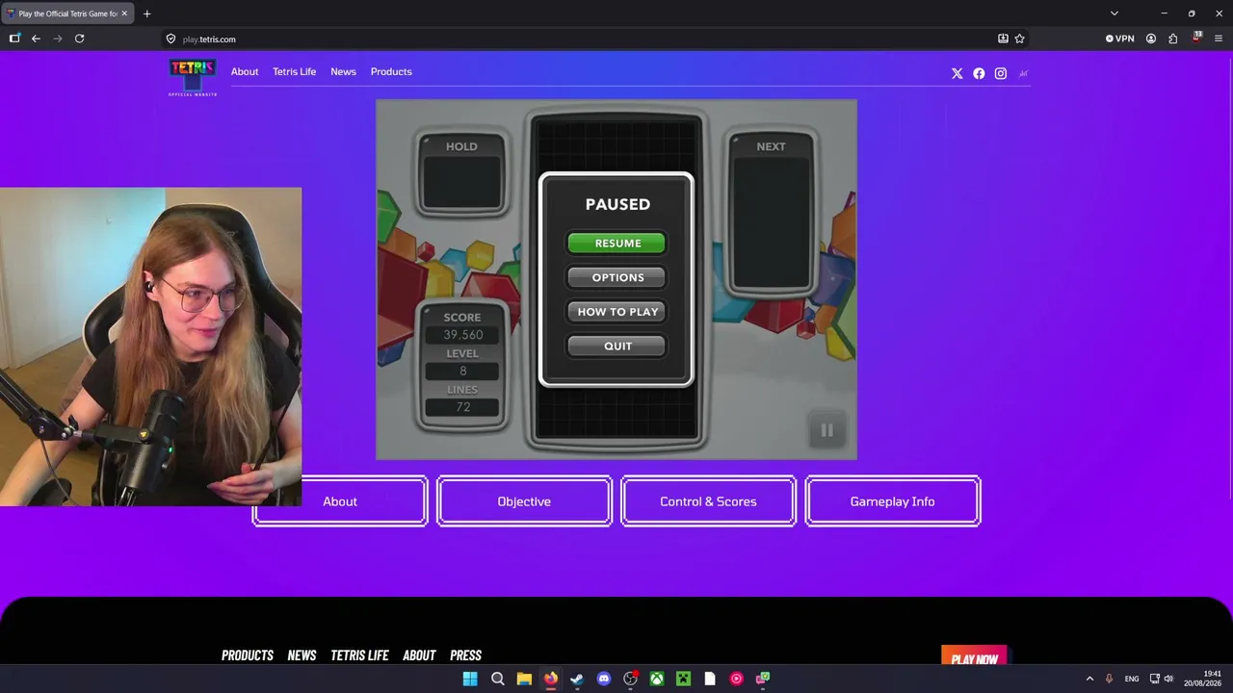
Task: Open Options in the pause menu
Action: coord(617,278)
